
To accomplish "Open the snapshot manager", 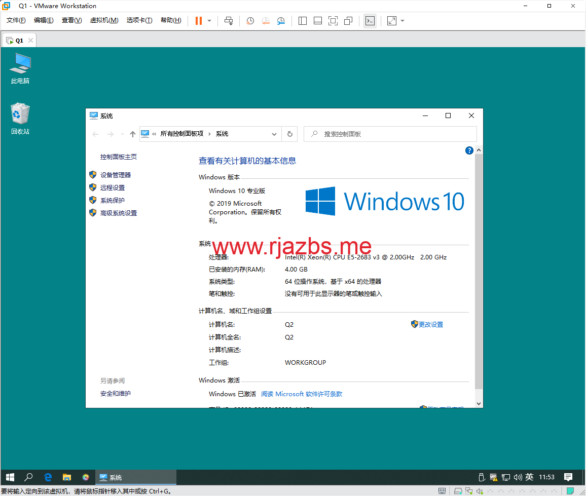I will pos(281,21).
